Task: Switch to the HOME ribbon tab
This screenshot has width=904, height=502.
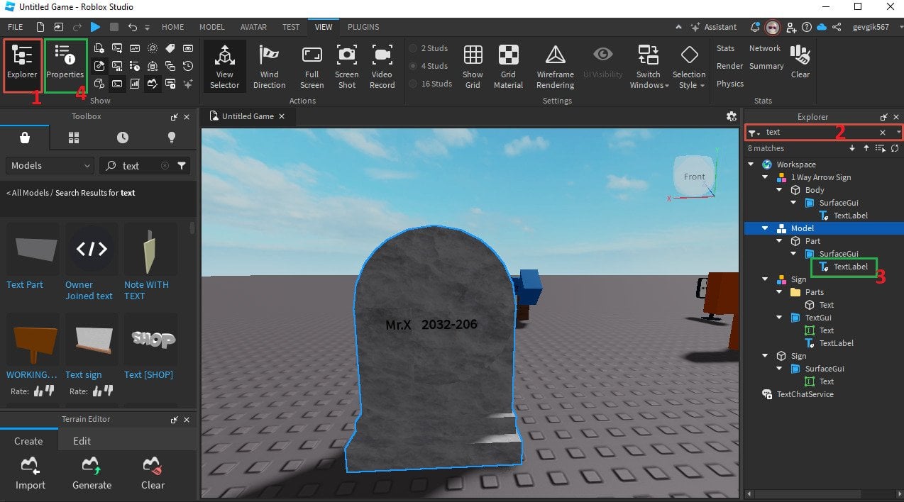Action: tap(172, 27)
